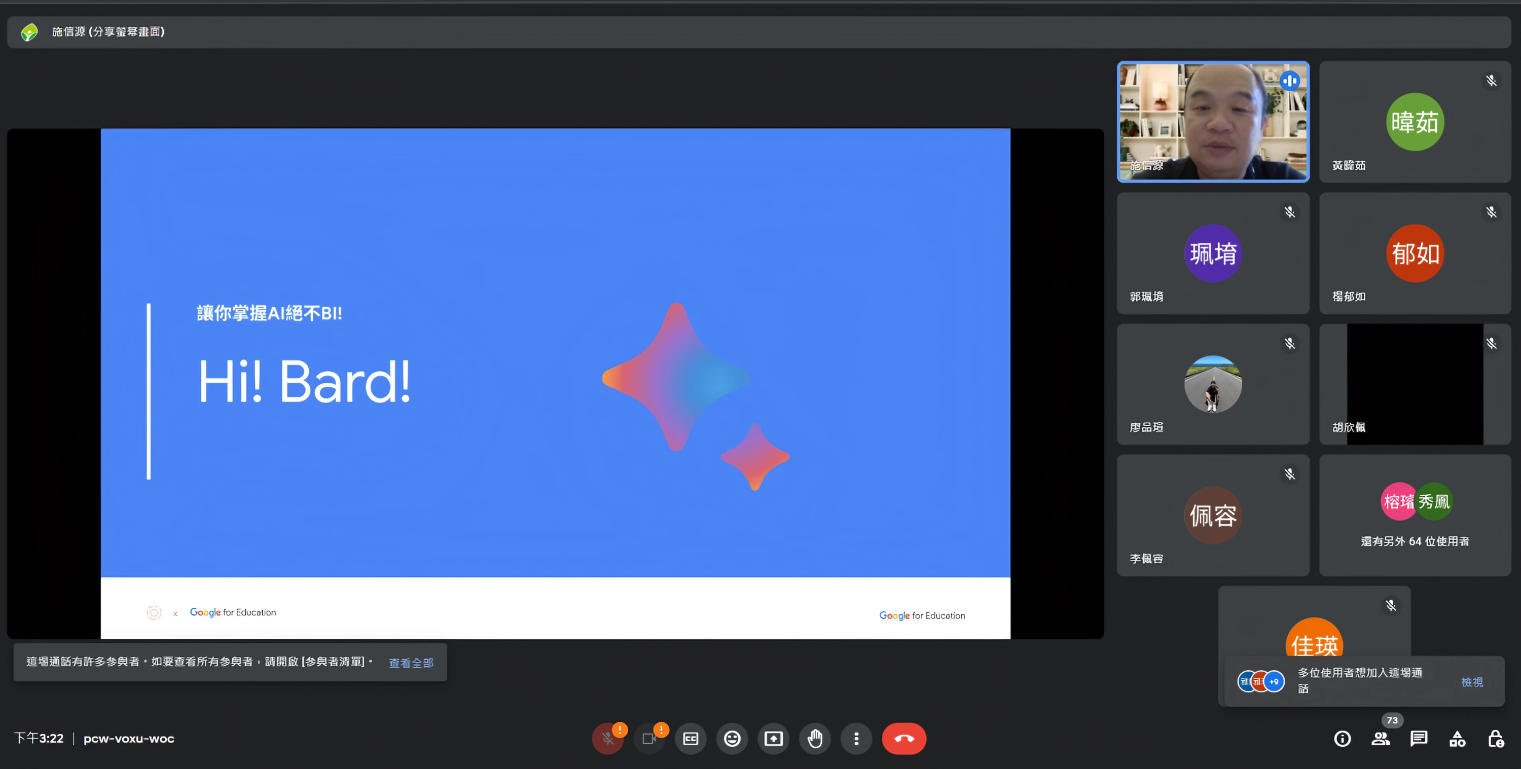Open the people panel icon
Viewport: 1521px width, 769px height.
[x=1381, y=738]
